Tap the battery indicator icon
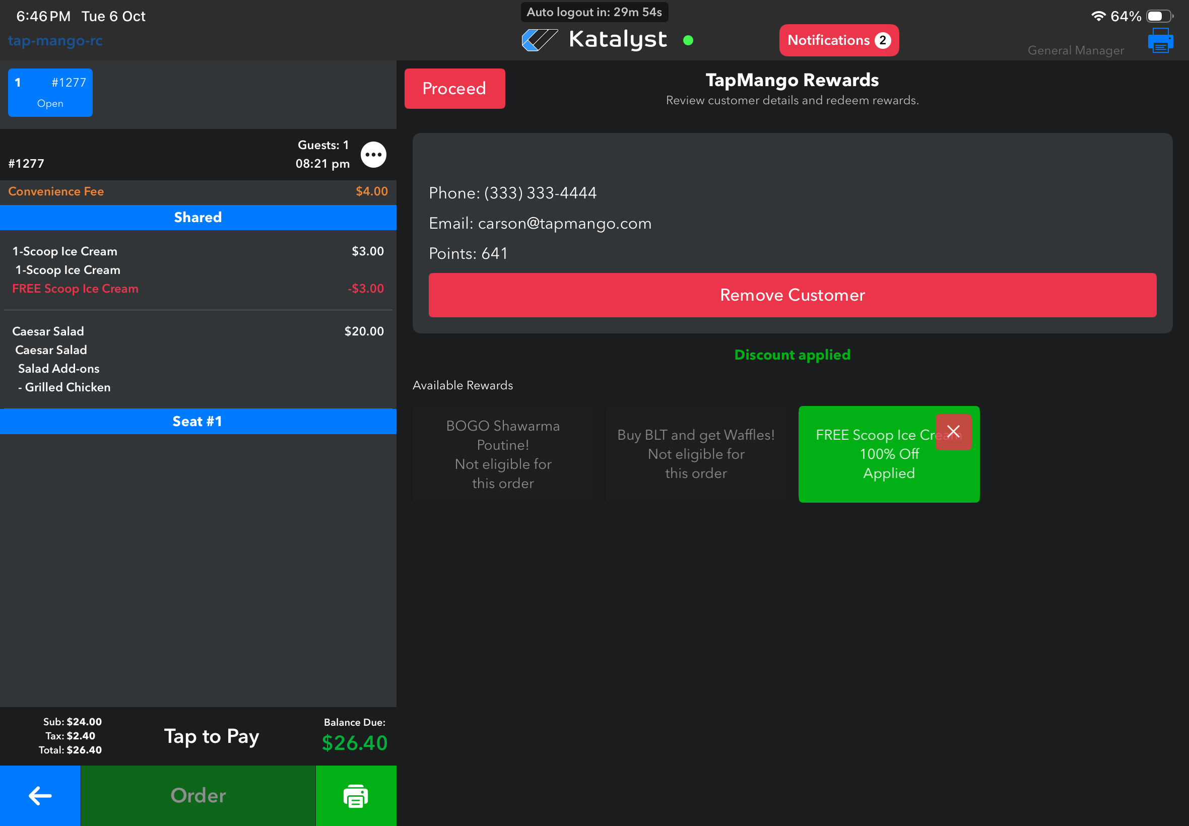Screen dimensions: 1189x826 coord(1159,16)
